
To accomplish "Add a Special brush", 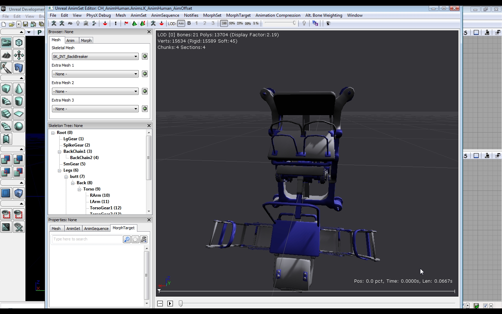I will pyautogui.click(x=6, y=193).
